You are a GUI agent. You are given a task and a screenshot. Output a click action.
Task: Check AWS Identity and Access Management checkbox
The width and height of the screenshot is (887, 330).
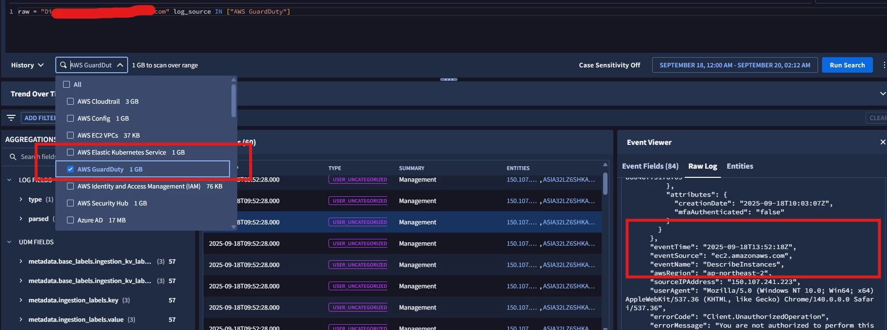[x=70, y=186]
